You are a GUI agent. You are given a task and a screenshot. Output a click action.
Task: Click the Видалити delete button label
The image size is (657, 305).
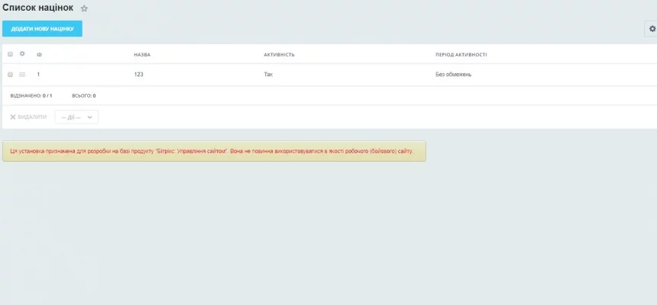(x=32, y=117)
